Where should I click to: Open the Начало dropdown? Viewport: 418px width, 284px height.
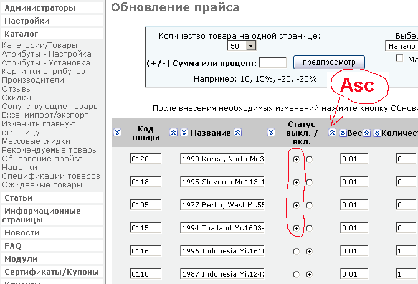point(401,46)
